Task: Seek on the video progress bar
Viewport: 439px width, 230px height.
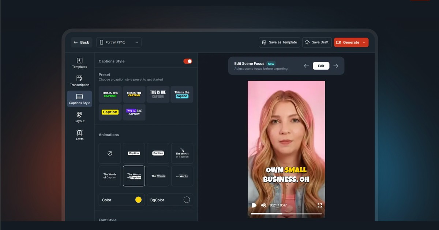Action: coord(286,214)
